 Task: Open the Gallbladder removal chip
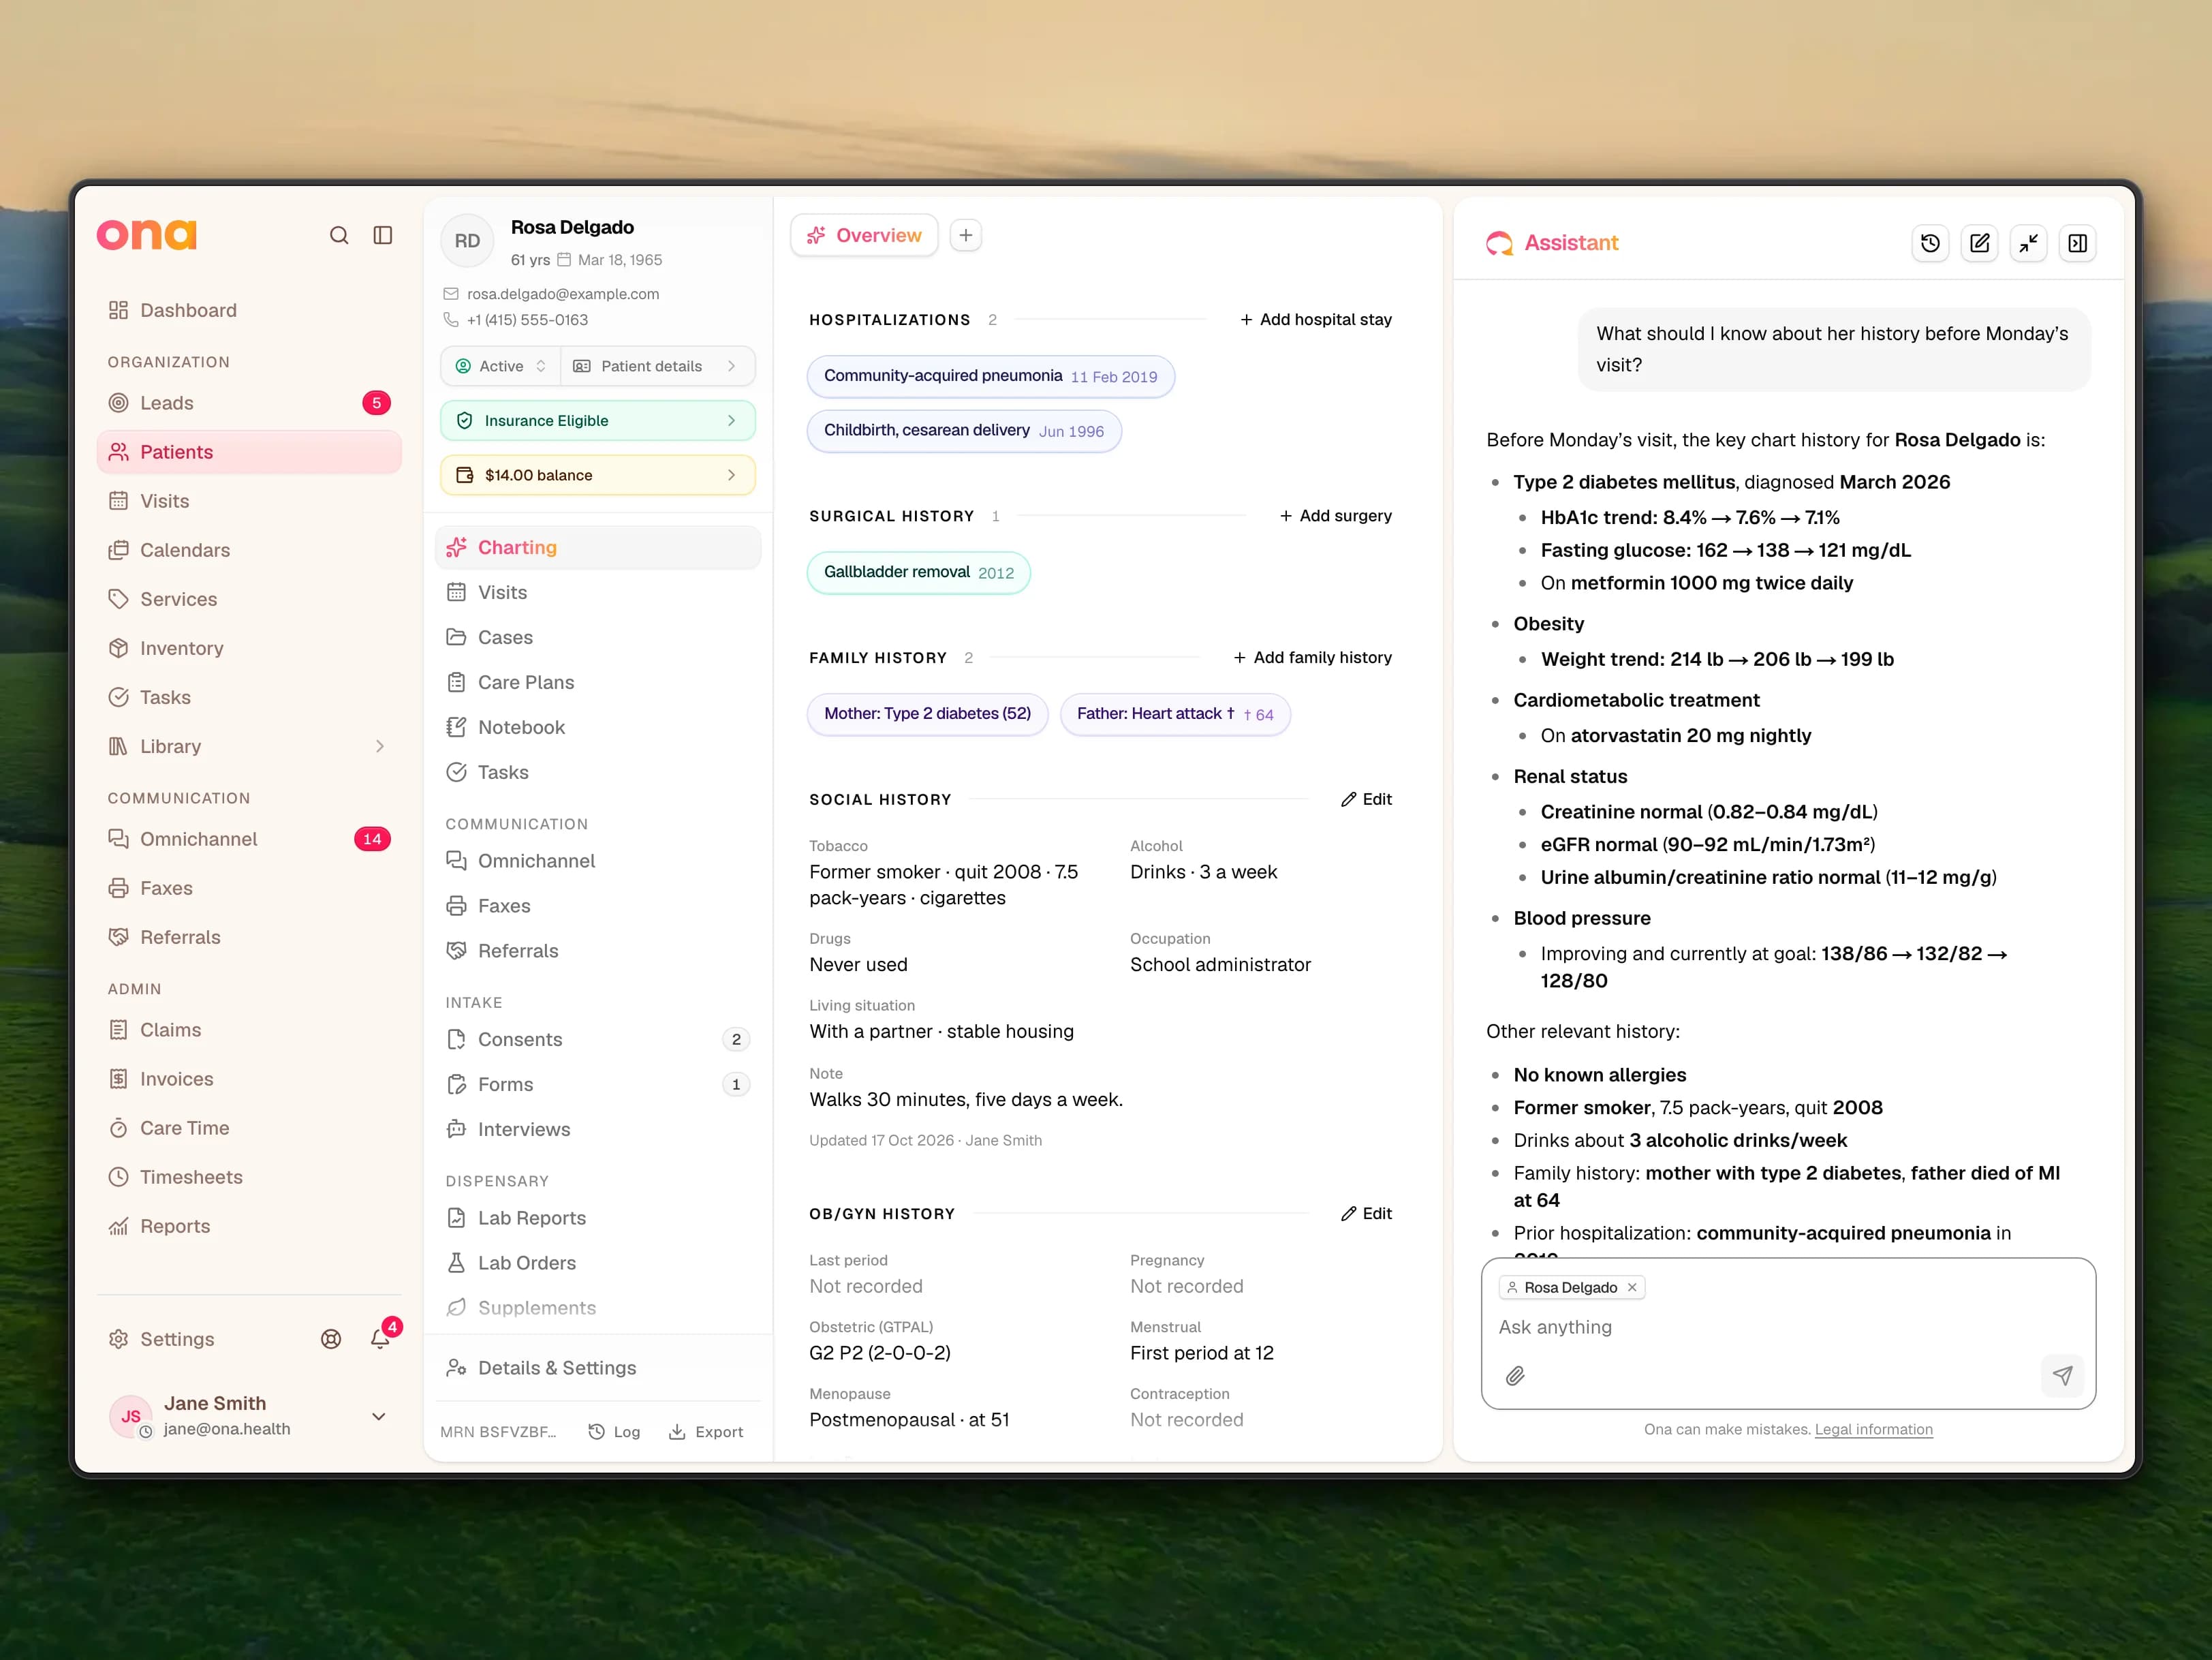(x=918, y=573)
